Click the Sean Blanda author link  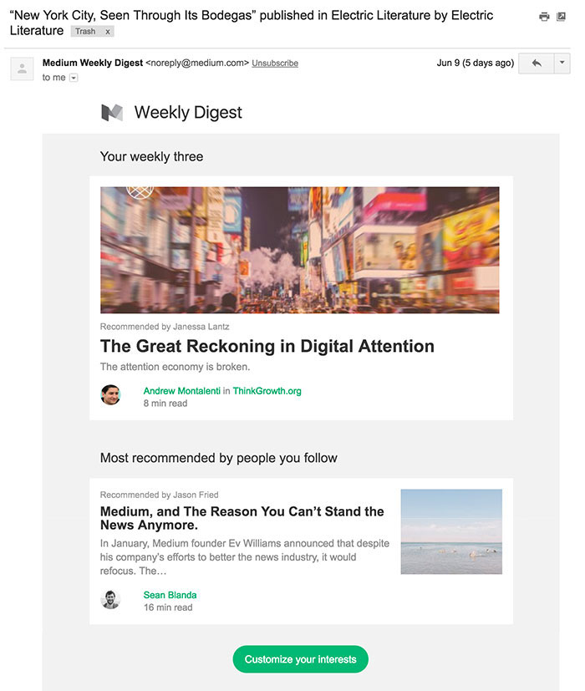[170, 595]
